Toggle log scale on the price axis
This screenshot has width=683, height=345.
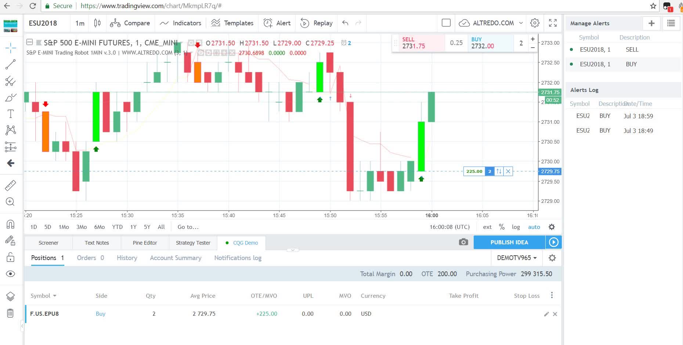(x=516, y=227)
